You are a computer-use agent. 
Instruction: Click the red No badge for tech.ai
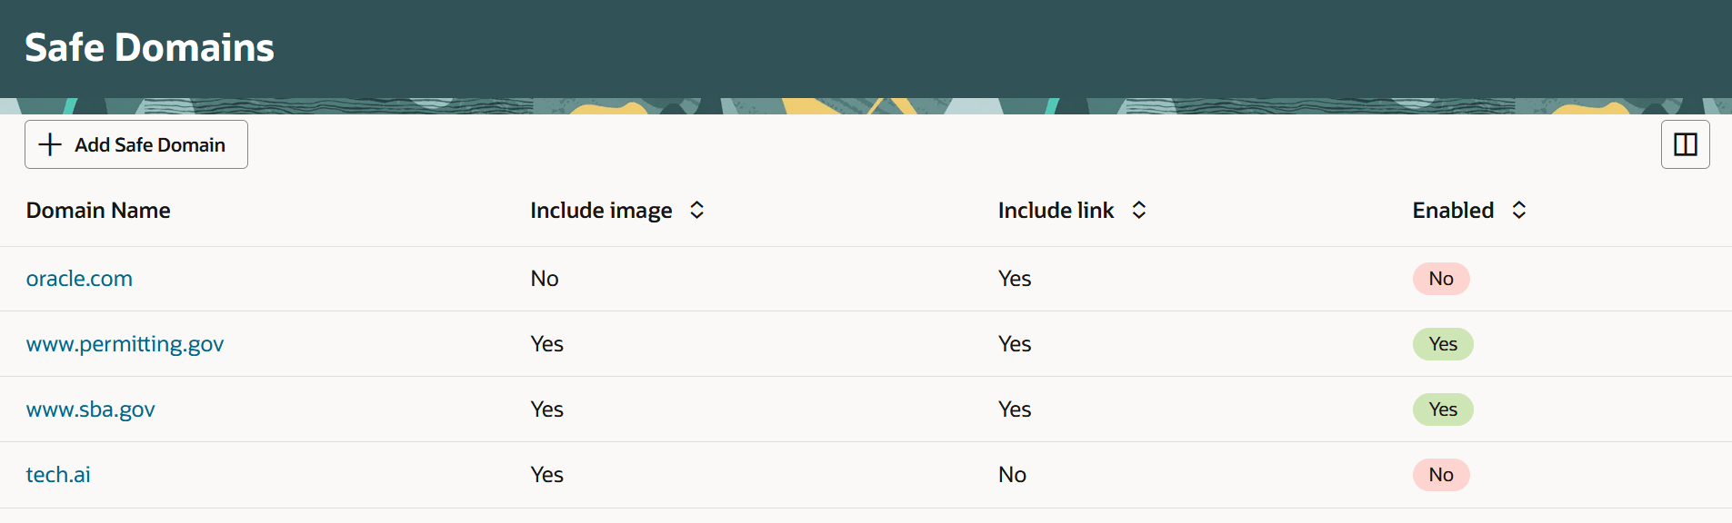(1441, 474)
